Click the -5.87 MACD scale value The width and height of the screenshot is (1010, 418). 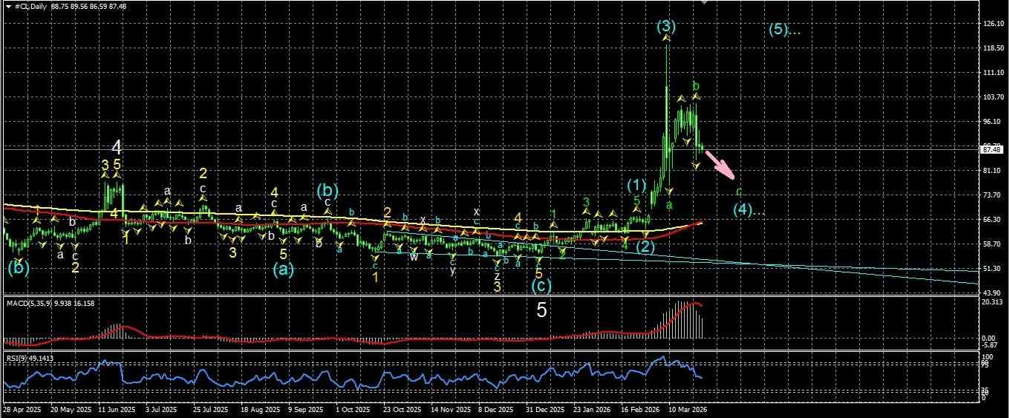point(990,345)
